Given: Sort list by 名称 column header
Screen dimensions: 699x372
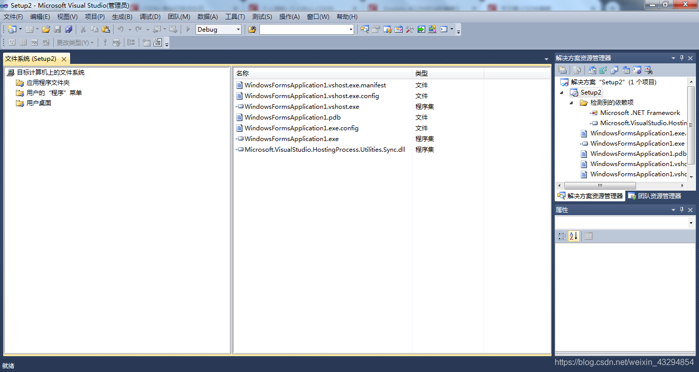Looking at the screenshot, I should point(322,74).
